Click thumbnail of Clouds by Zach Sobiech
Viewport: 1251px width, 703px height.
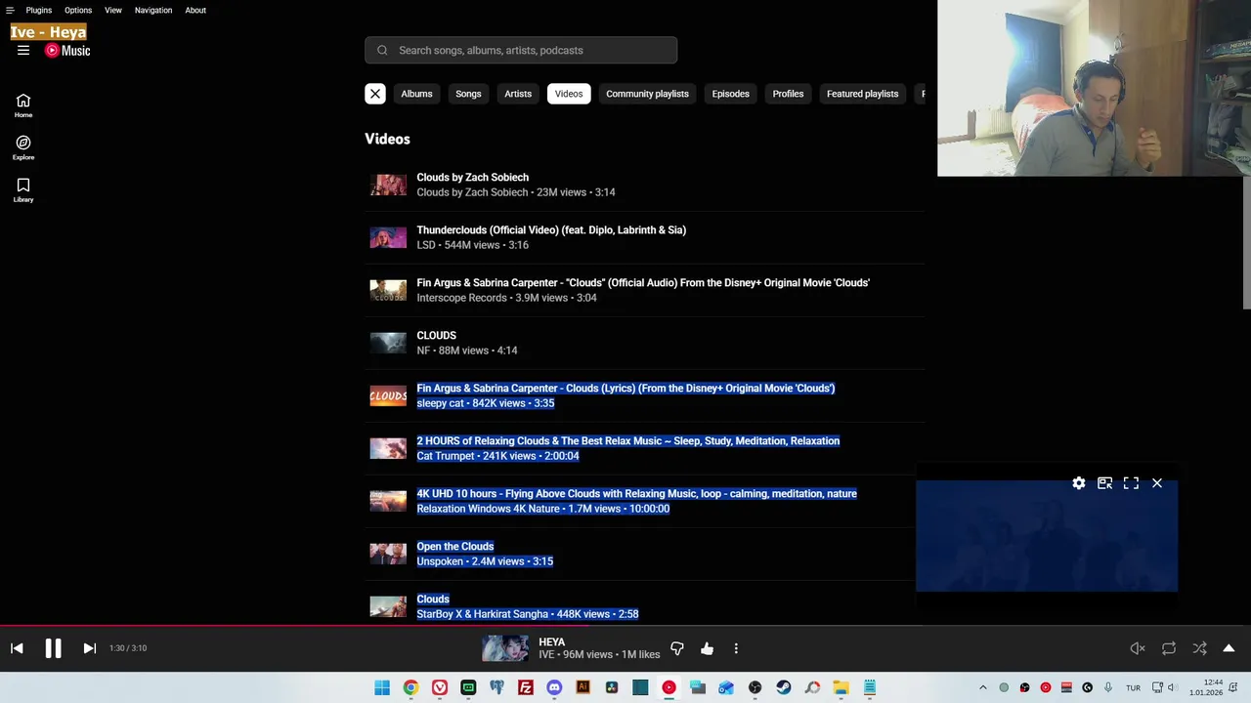[x=388, y=185]
